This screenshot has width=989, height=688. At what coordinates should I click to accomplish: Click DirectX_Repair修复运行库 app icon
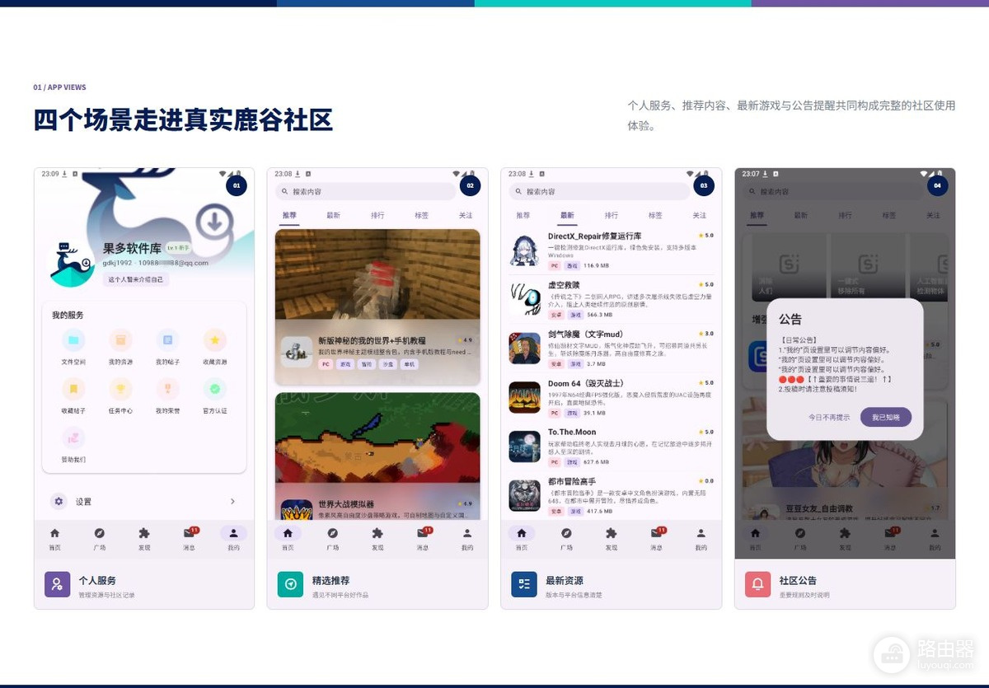[524, 250]
